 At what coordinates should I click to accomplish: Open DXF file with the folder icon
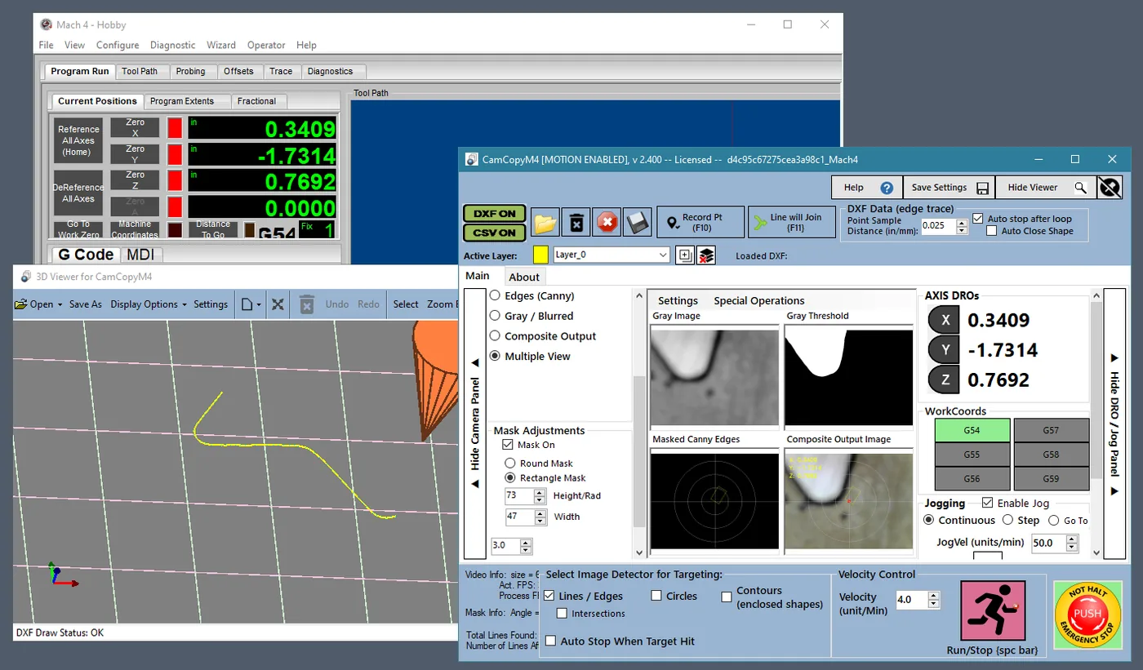[x=545, y=222]
